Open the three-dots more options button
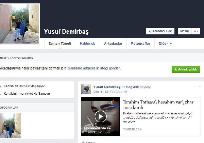 coord(196,31)
